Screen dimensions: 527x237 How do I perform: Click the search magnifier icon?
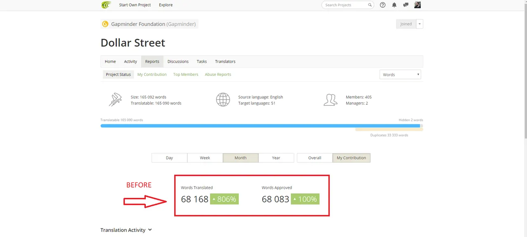pyautogui.click(x=370, y=5)
